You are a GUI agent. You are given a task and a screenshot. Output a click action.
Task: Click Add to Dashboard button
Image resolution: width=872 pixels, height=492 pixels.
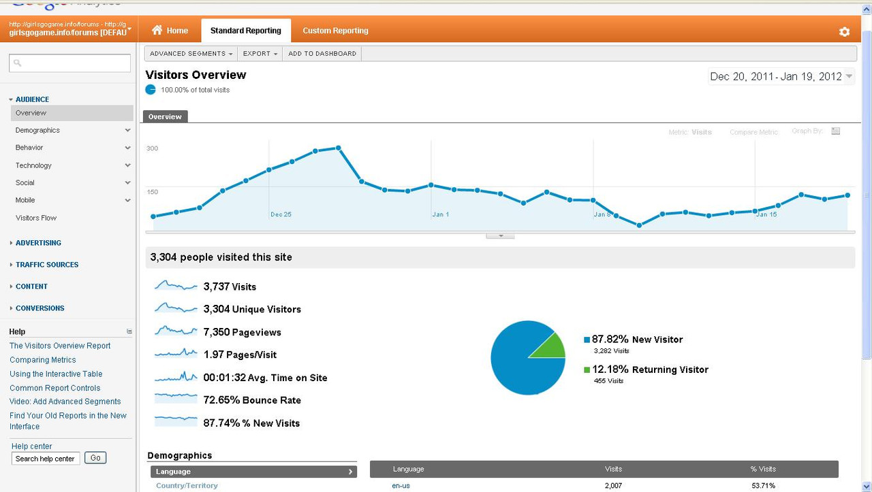(322, 54)
